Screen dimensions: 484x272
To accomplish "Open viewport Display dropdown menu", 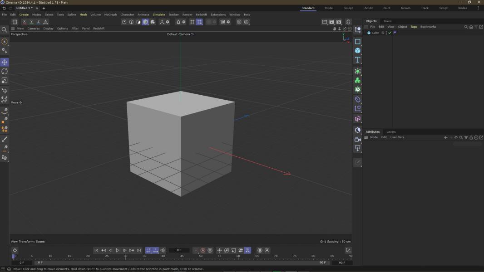I will (x=48, y=29).
